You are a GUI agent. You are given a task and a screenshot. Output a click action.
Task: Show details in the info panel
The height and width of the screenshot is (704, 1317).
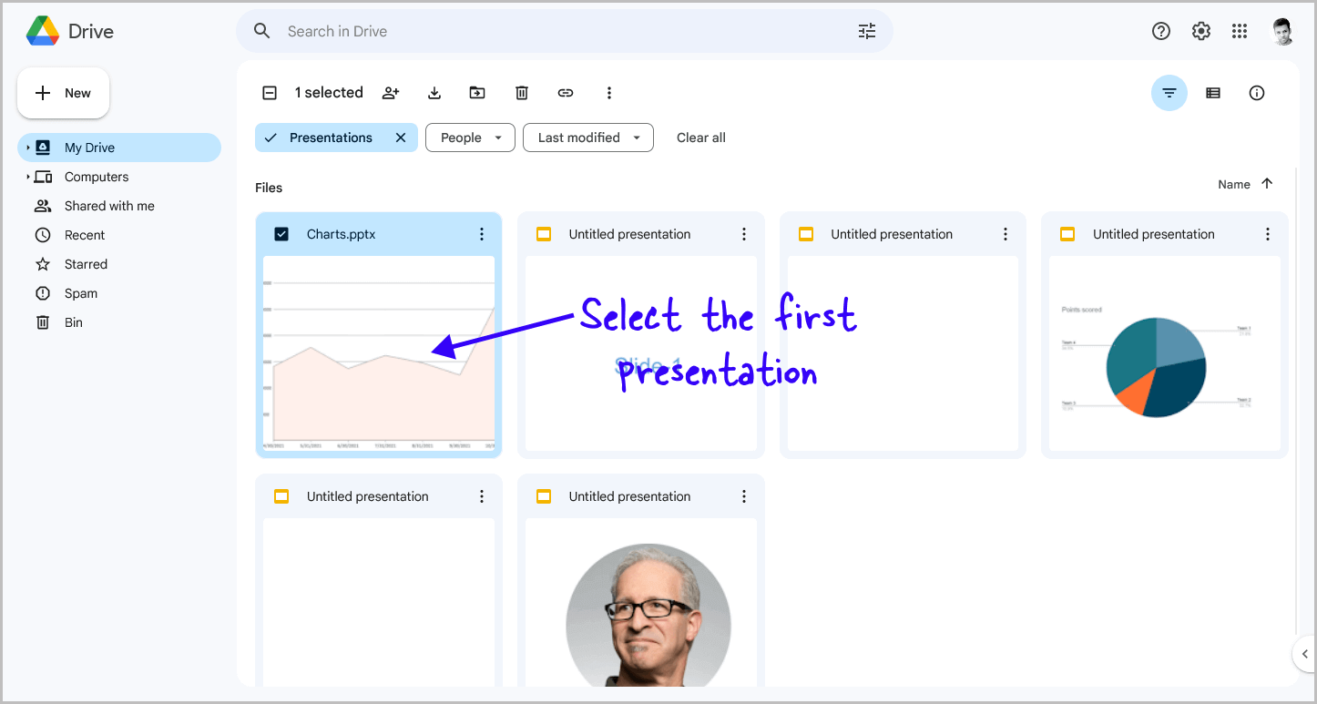pyautogui.click(x=1257, y=92)
